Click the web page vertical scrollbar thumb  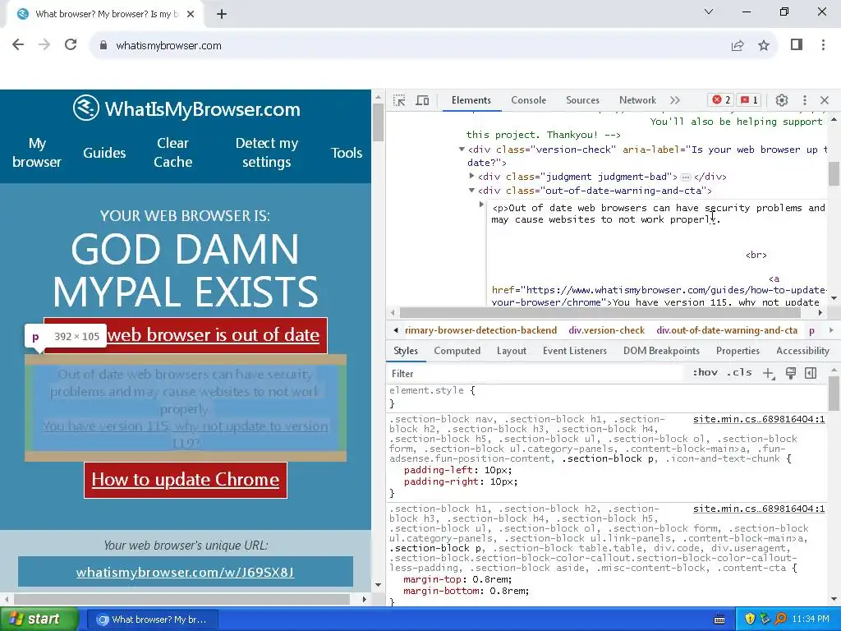(378, 122)
